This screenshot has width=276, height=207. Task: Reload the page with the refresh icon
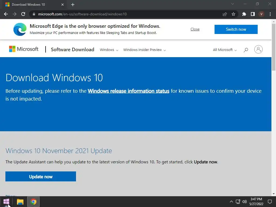[23, 14]
